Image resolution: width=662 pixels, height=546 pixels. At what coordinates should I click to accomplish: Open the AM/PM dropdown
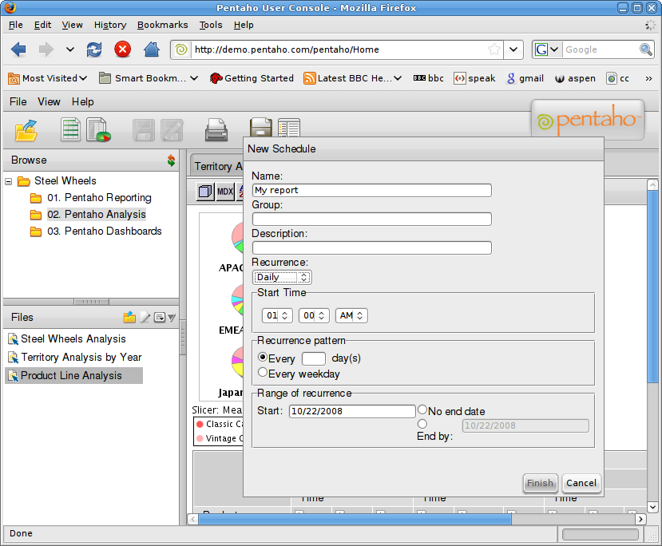[351, 315]
